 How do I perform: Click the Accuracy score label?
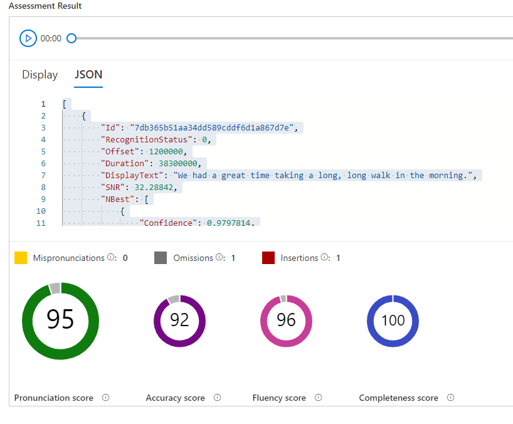tap(176, 398)
